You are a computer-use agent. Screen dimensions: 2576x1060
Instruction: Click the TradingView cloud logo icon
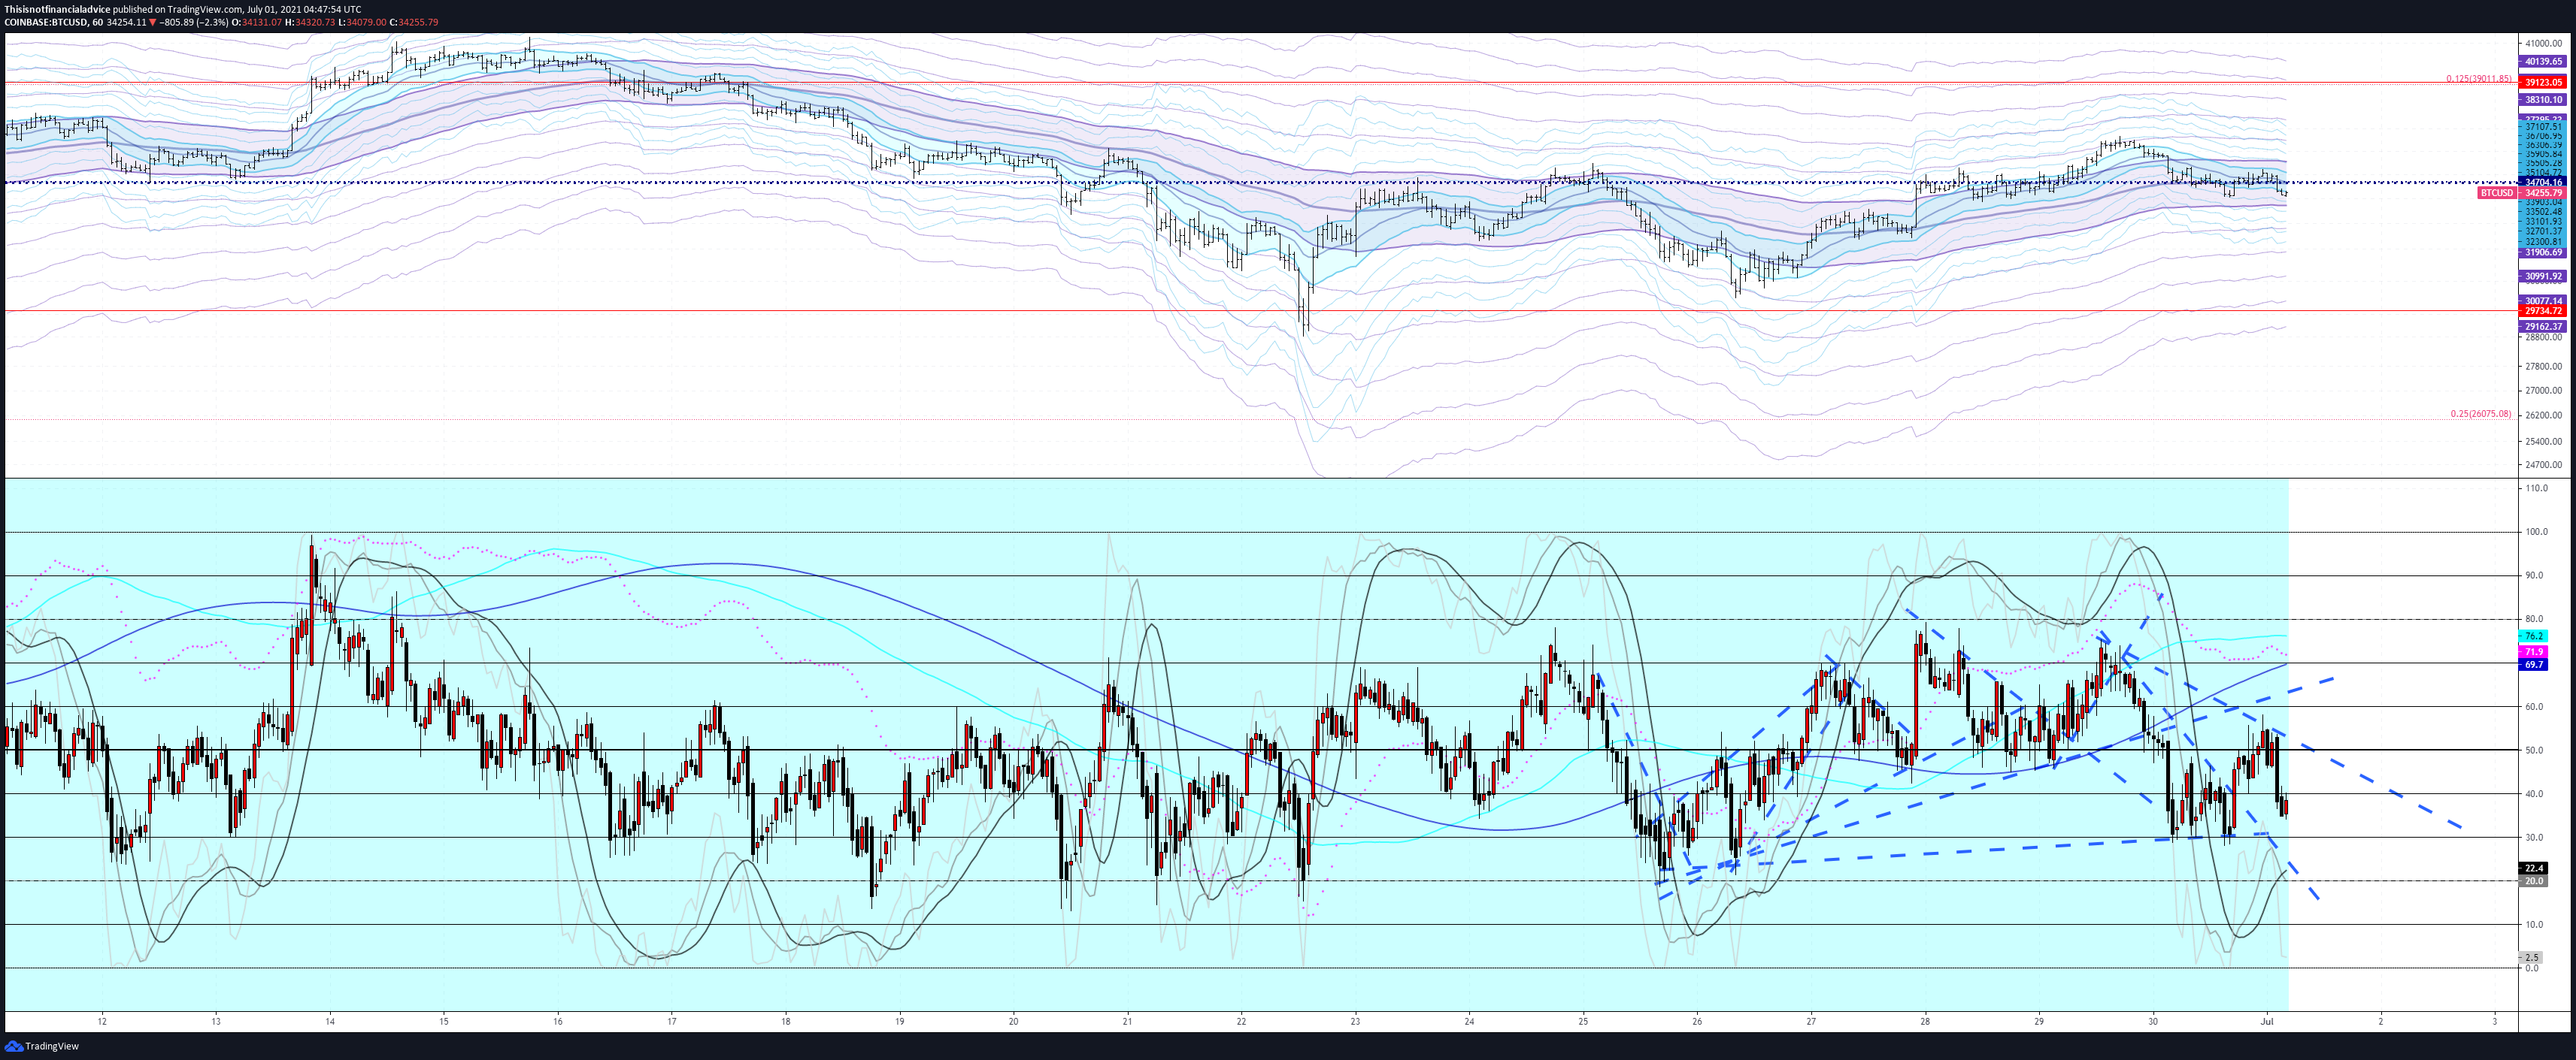(13, 1046)
